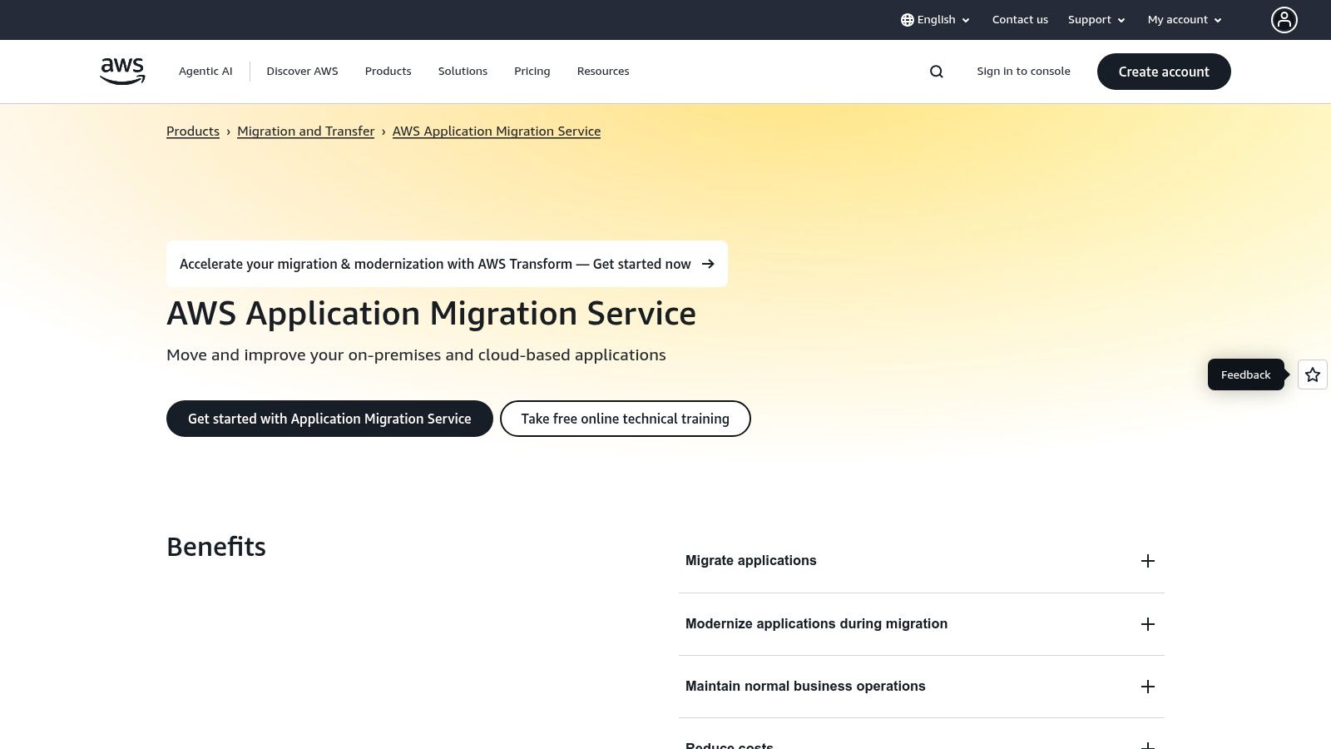This screenshot has height=749, width=1331.
Task: Open the My account dropdown
Action: [x=1185, y=20]
